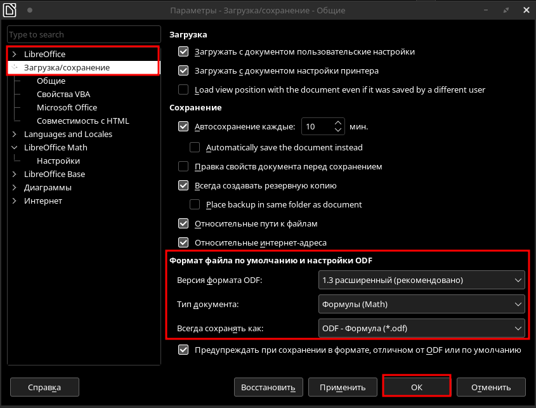Image resolution: width=536 pixels, height=408 pixels.
Task: Select Microsoft Office in the tree
Action: click(x=67, y=108)
